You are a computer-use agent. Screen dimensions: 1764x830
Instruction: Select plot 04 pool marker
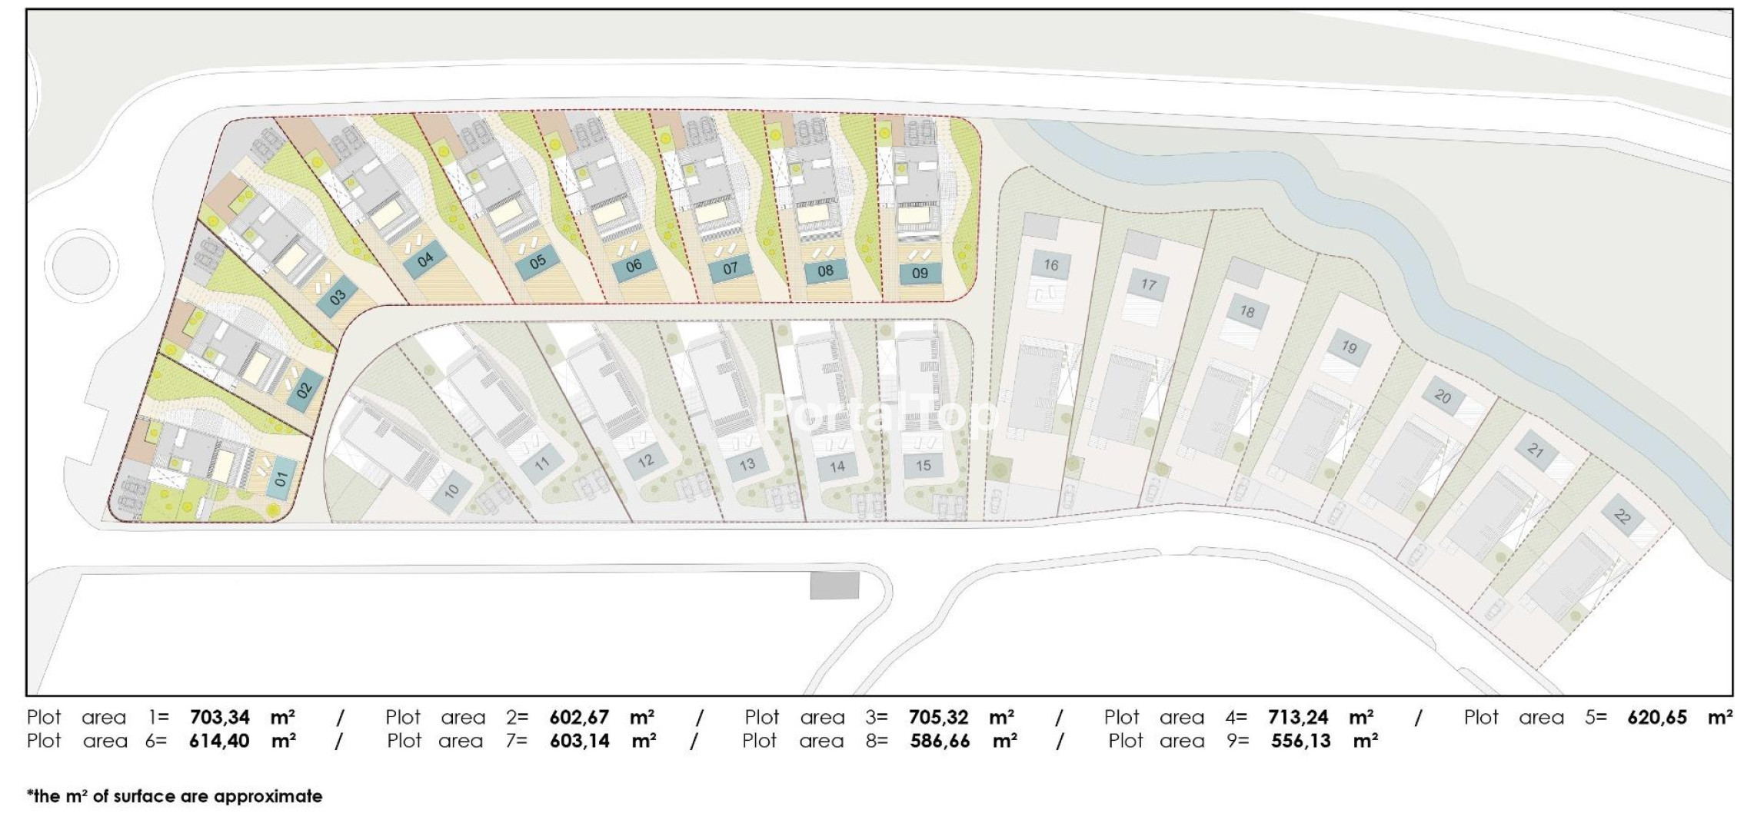point(425,260)
